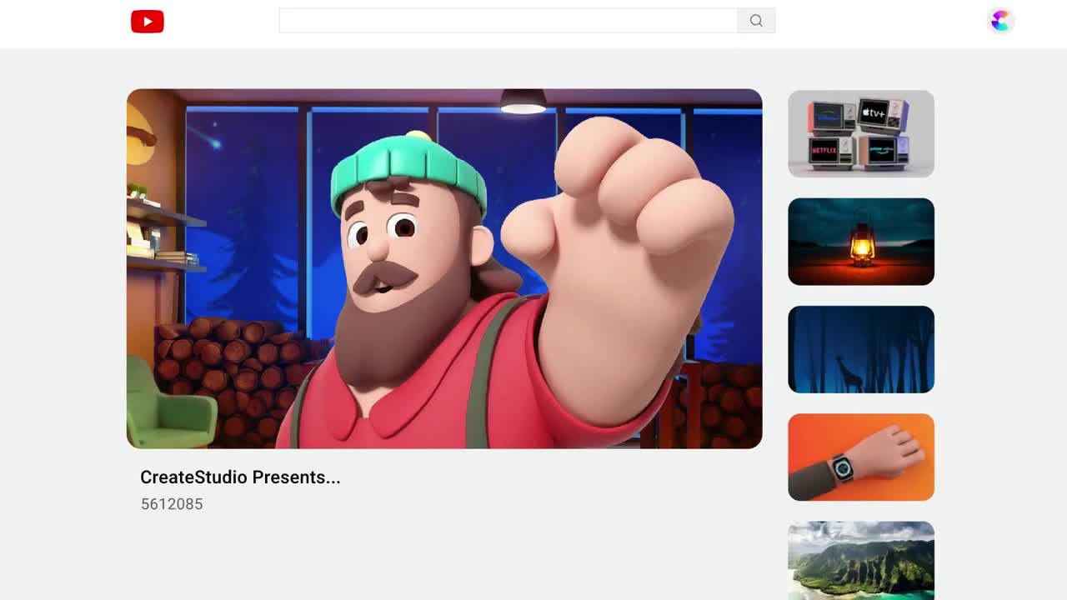This screenshot has width=1067, height=600.
Task: Select the glowing lantern video thumbnail
Action: coord(861,242)
